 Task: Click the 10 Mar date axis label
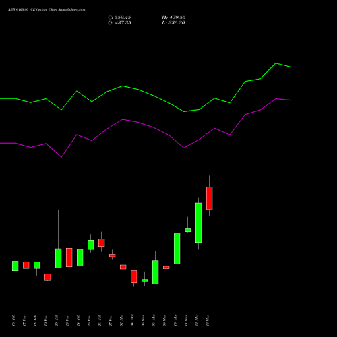175,320
